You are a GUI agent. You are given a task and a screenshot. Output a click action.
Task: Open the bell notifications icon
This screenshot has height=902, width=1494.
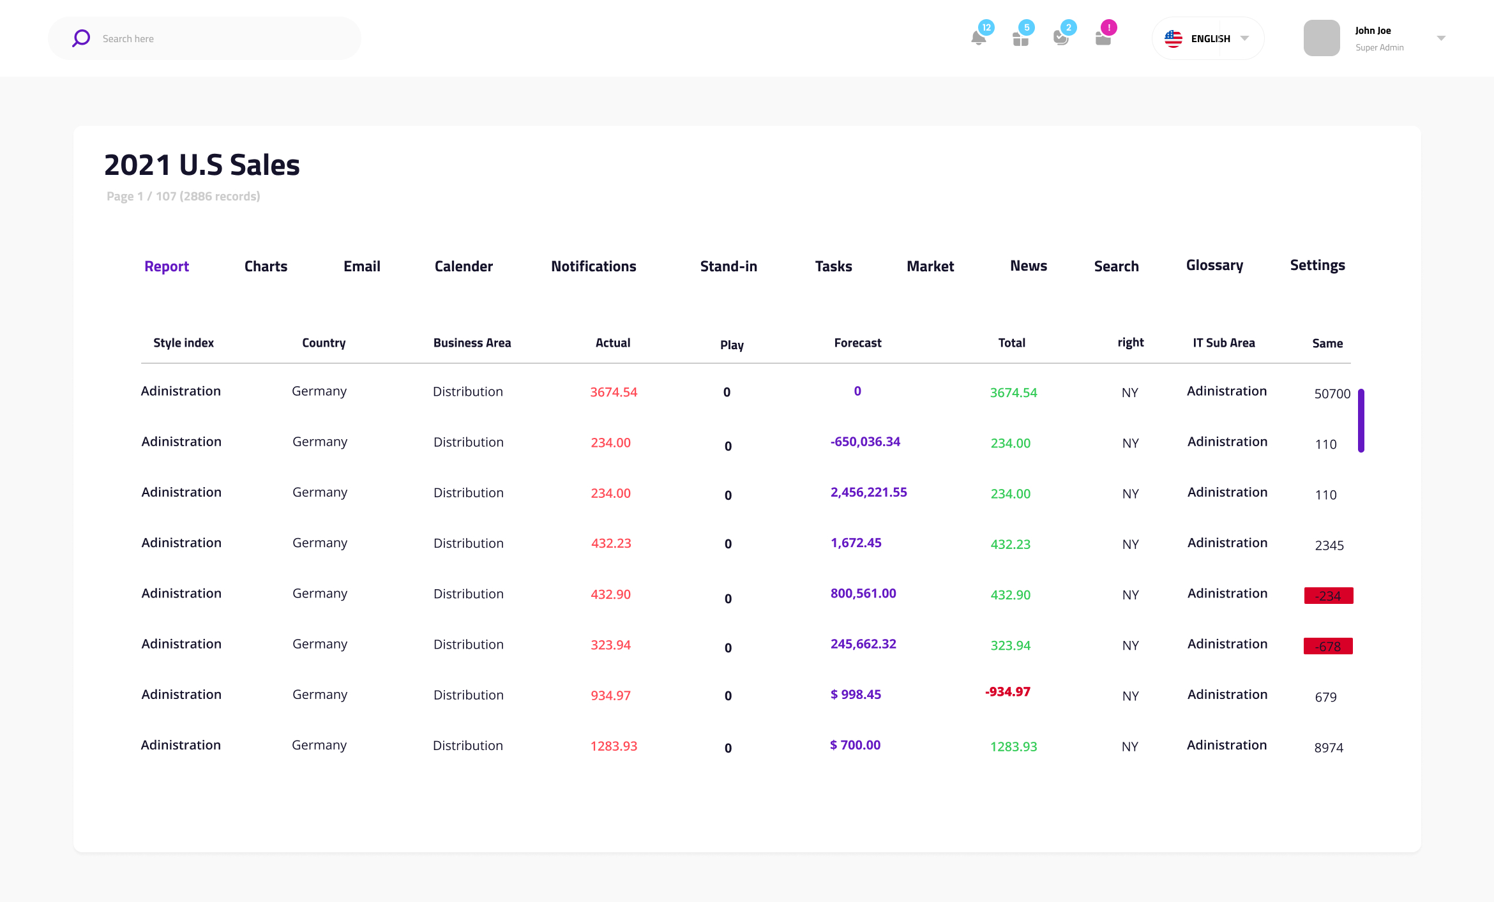[x=978, y=38]
